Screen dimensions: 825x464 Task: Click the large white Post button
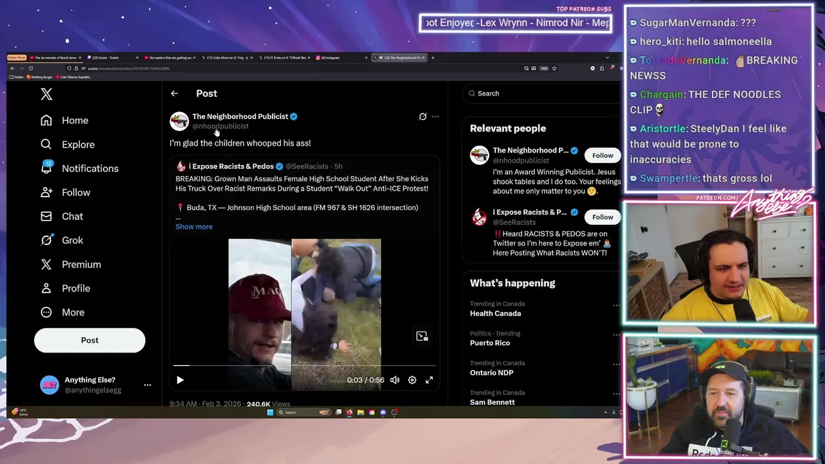click(90, 340)
